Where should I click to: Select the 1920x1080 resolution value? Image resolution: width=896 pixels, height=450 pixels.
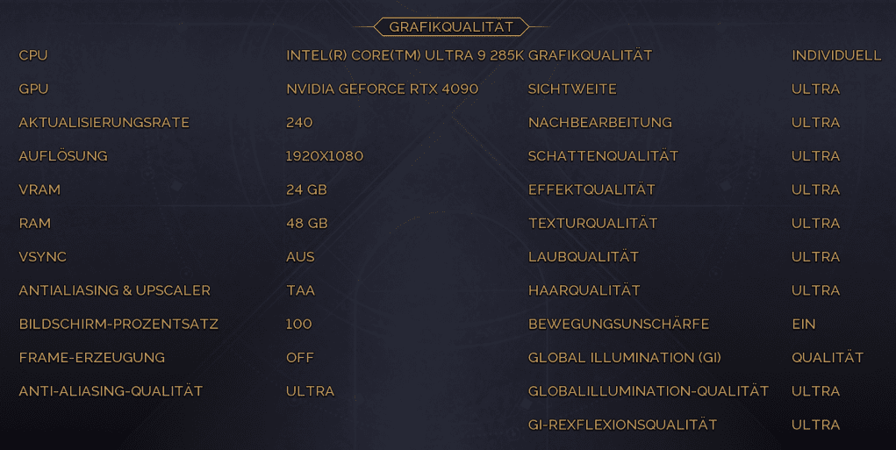325,156
